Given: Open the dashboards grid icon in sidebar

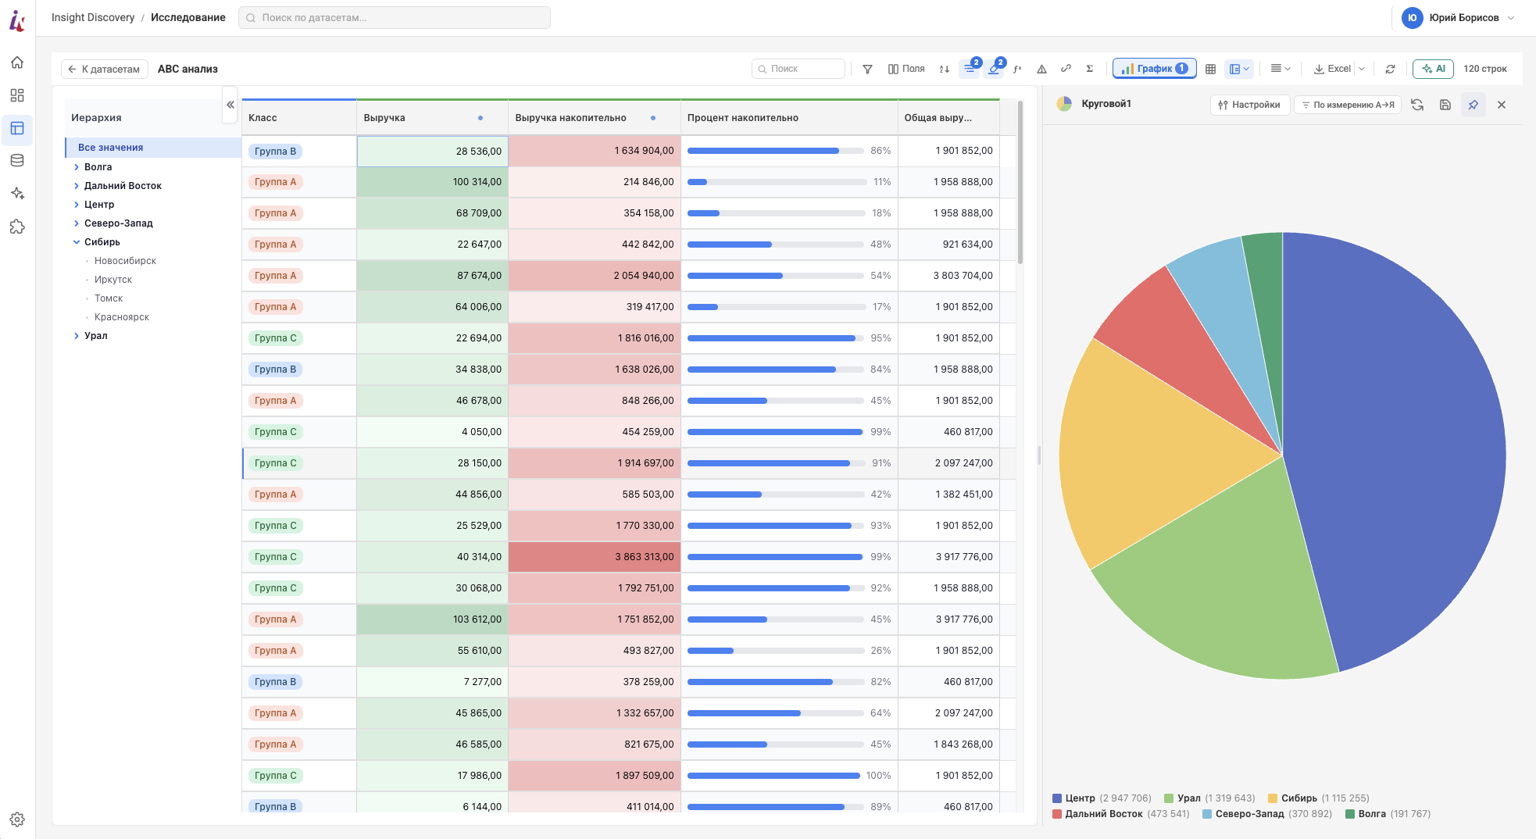Looking at the screenshot, I should tap(17, 95).
